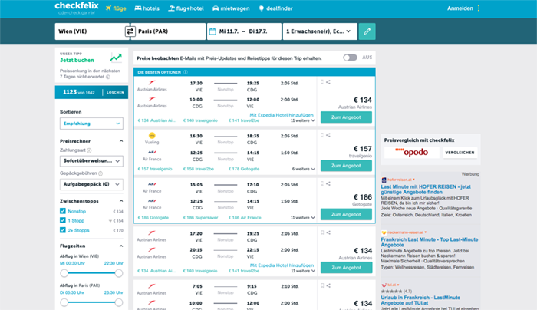Open the Sofortüberweisung payment dropdown
Viewport: 537px width, 310px height.
(x=91, y=161)
